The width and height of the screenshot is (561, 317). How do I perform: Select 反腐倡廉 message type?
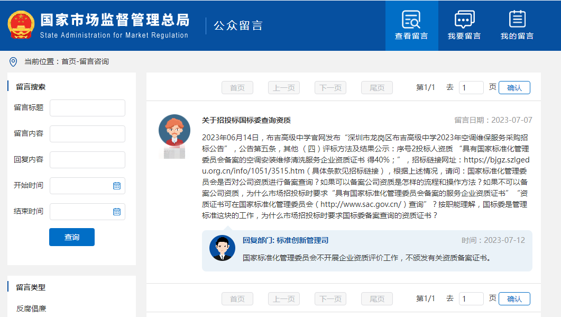pos(31,309)
